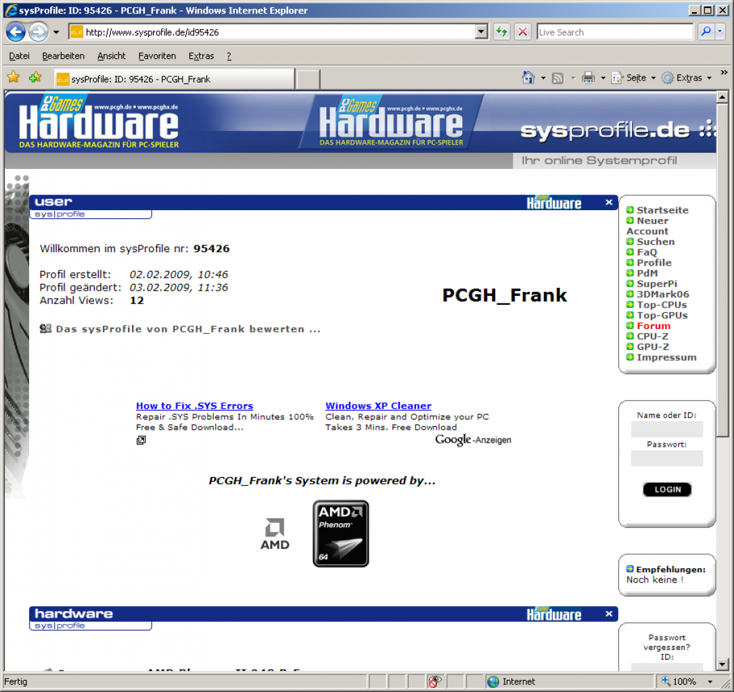
Task: Open 'Das sysProfile von PCGH_Frank bewerten' link
Action: coord(188,329)
